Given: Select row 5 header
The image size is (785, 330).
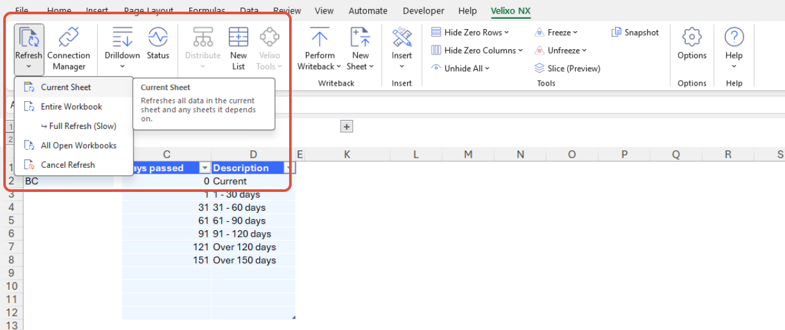Looking at the screenshot, I should point(11,220).
